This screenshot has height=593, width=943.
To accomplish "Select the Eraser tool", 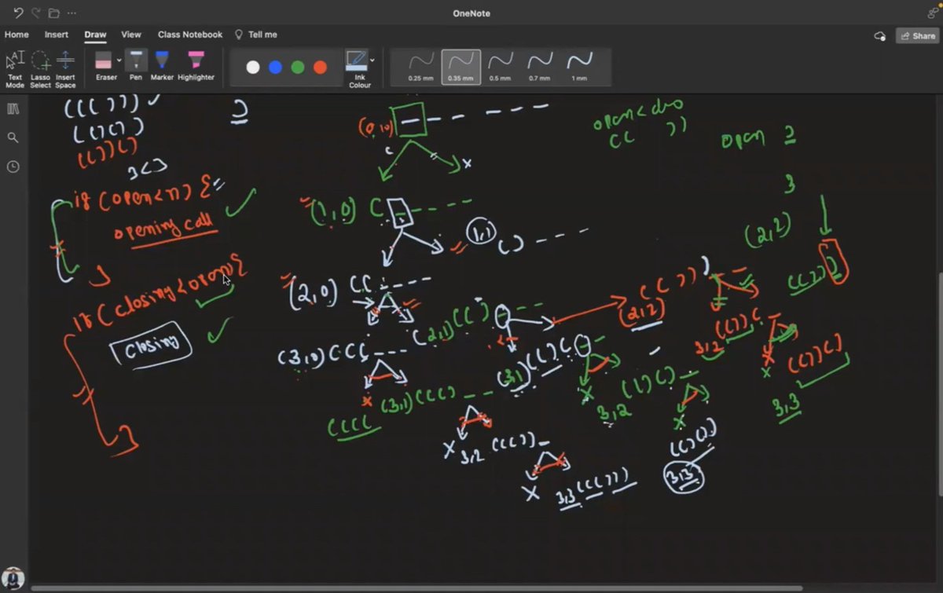I will tap(105, 66).
